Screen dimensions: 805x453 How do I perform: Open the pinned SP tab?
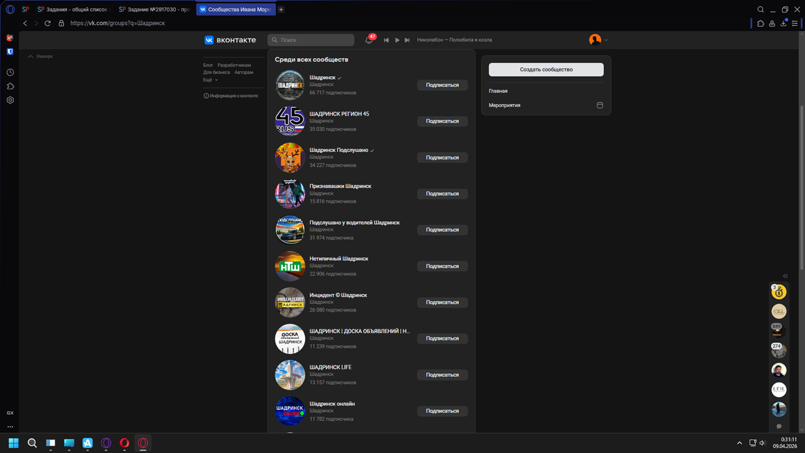(25, 10)
